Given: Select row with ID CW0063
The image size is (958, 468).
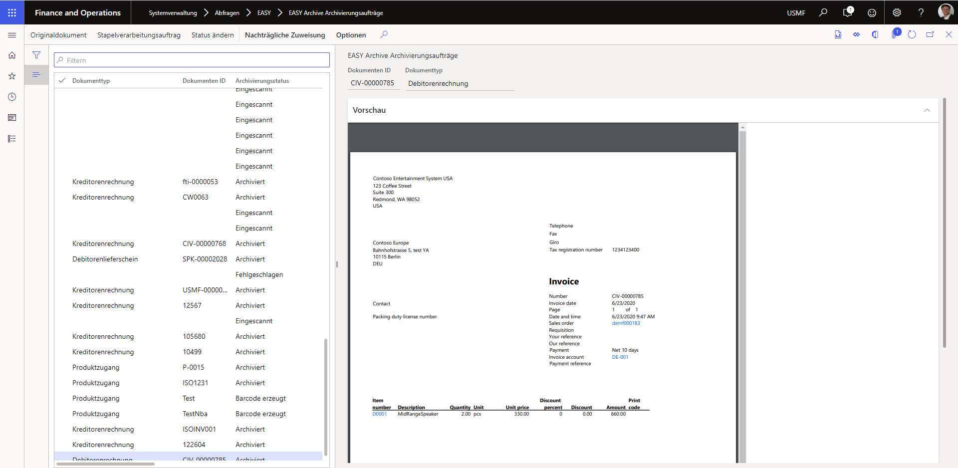Looking at the screenshot, I should pos(188,197).
